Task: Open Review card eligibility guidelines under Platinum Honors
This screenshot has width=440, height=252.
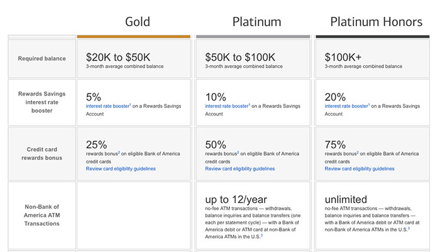Action: click(x=360, y=168)
